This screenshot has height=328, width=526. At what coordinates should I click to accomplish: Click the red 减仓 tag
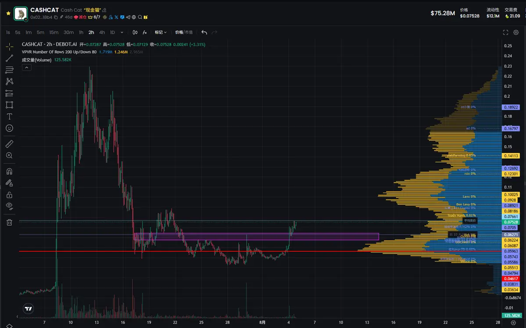(80, 17)
